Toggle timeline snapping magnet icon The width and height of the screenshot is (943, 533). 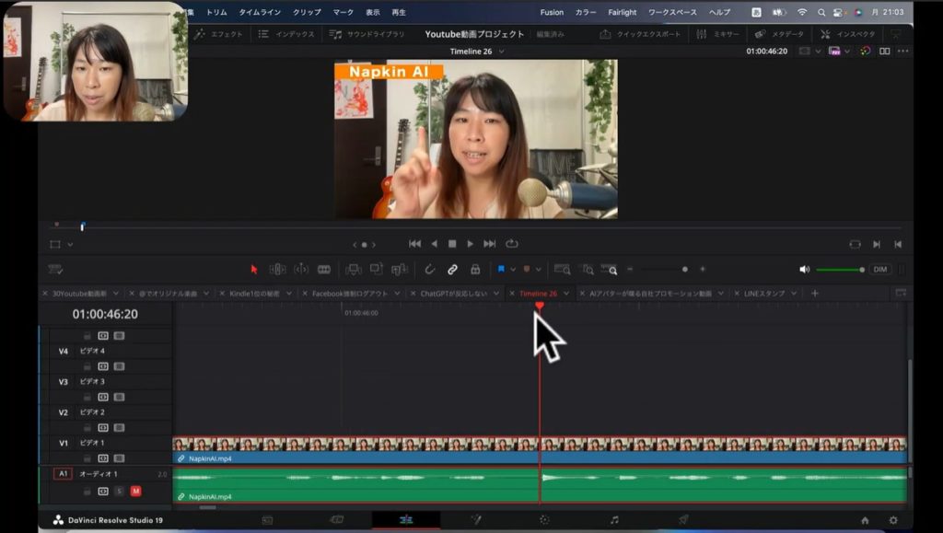coord(429,270)
